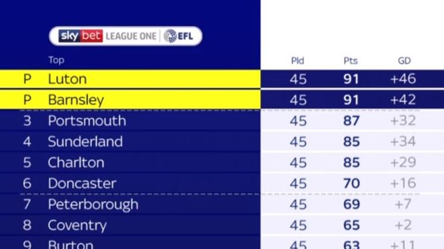444x249 pixels.
Task: Click Luton's +46 goal difference
Action: [403, 79]
